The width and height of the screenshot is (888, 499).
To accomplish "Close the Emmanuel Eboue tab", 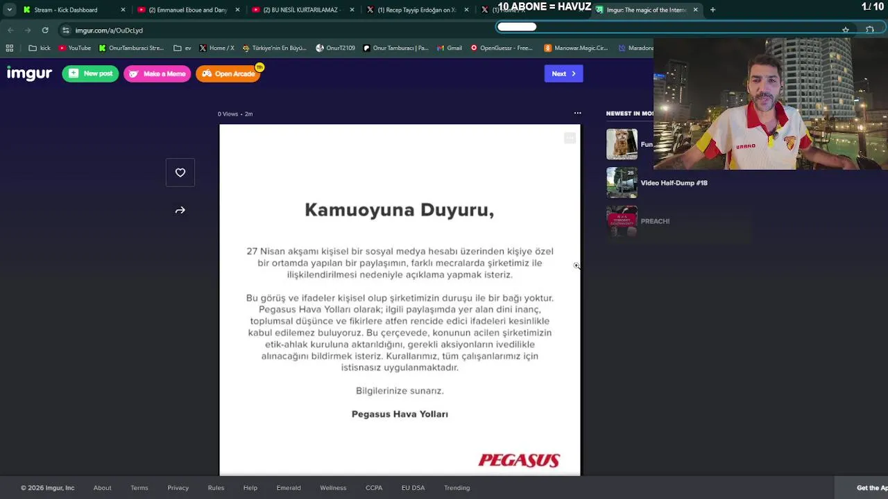I will (237, 10).
